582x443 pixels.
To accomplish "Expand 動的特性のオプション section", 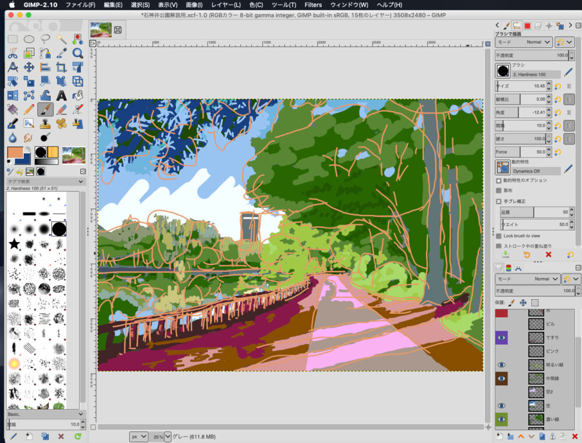I will 499,180.
